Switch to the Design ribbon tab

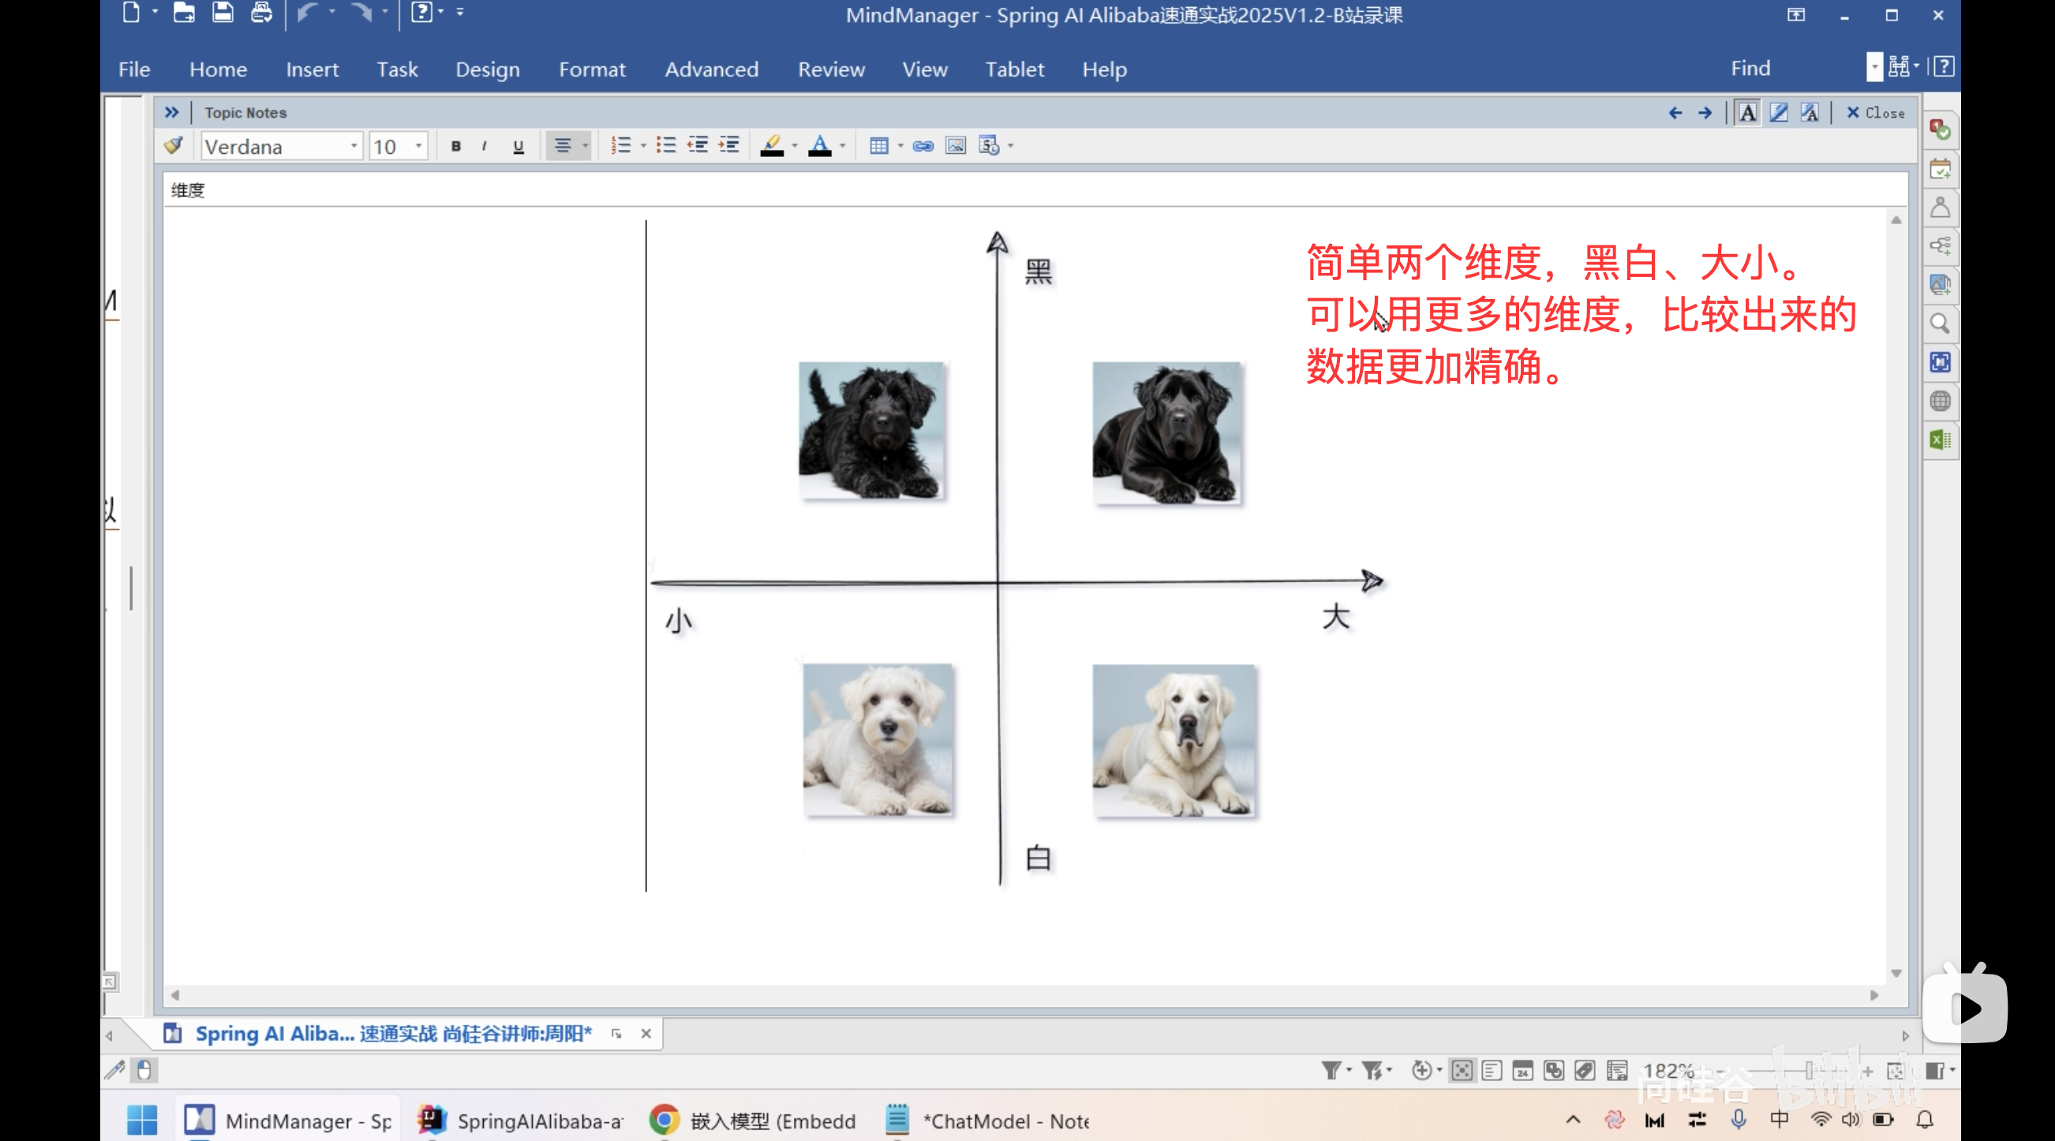tap(488, 69)
